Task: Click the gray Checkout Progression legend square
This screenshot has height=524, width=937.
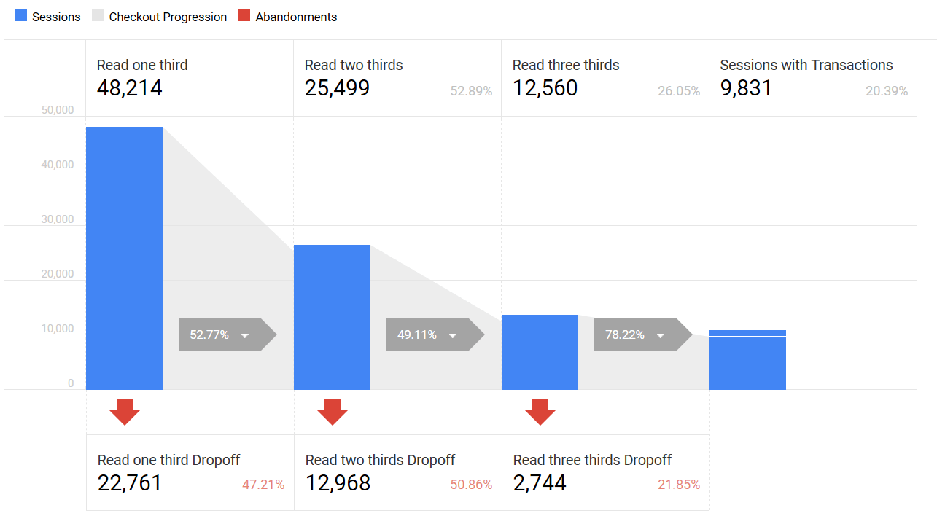Action: 98,16
